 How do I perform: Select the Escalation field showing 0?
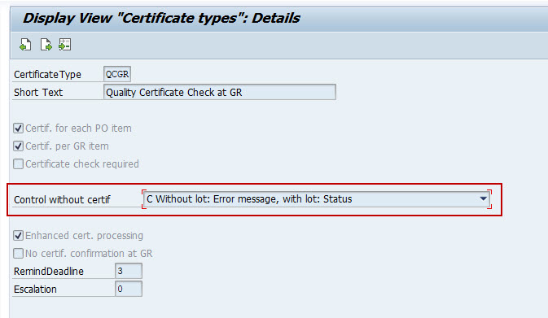pyautogui.click(x=129, y=289)
